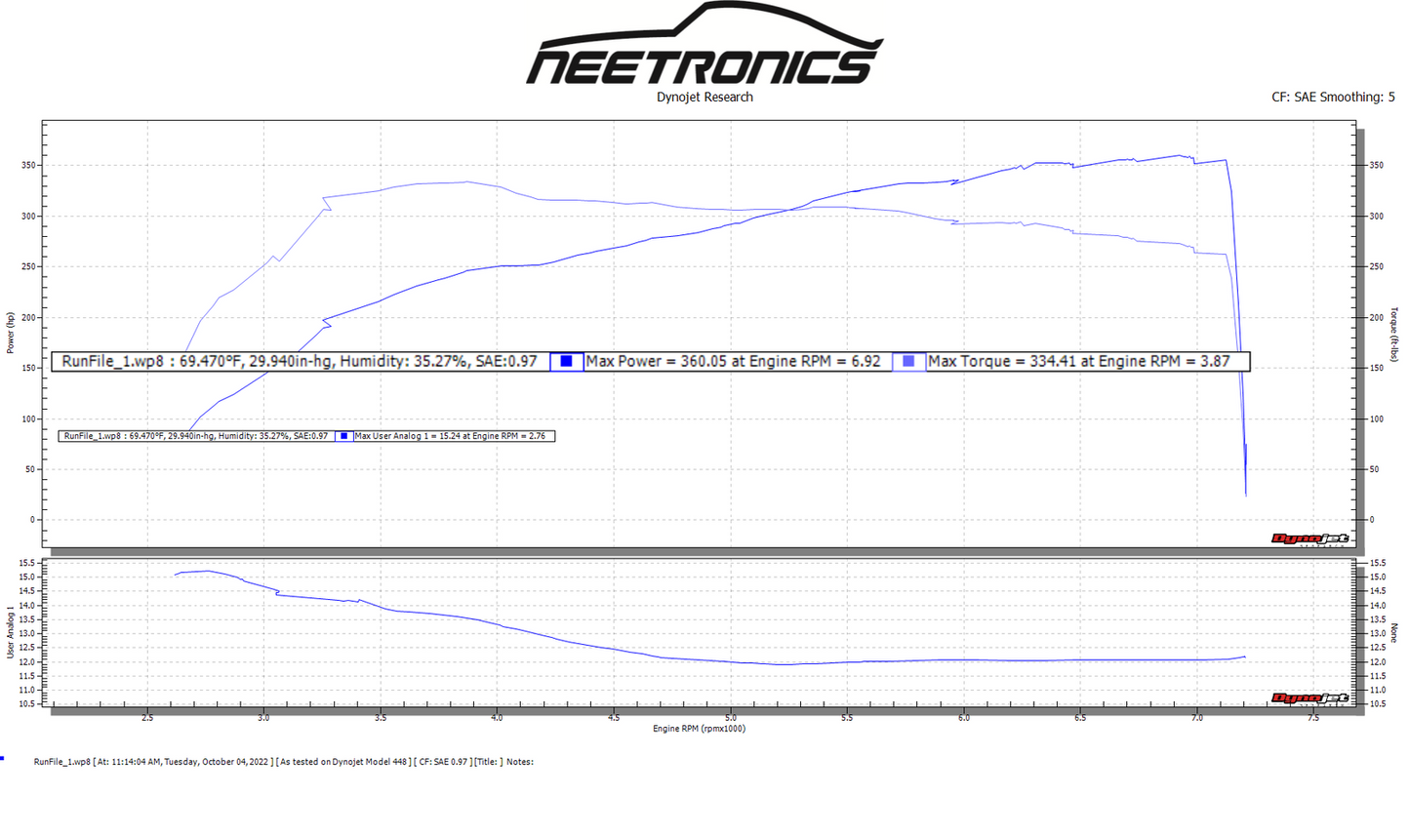Select the Dynojet Research header text
The width and height of the screenshot is (1410, 836).
[705, 97]
